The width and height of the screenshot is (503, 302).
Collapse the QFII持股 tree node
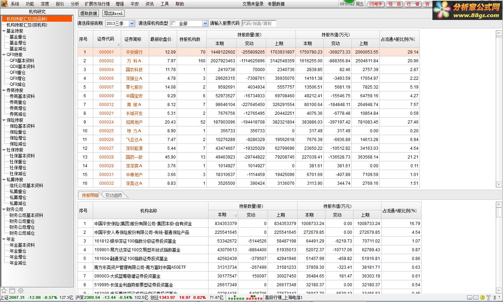[4, 55]
